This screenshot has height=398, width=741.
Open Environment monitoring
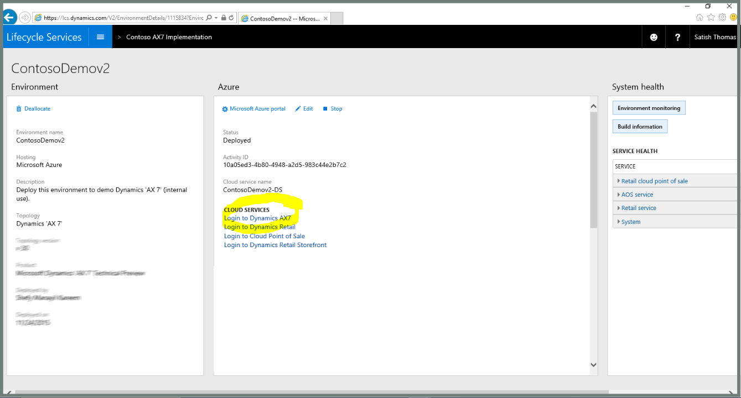tap(649, 108)
